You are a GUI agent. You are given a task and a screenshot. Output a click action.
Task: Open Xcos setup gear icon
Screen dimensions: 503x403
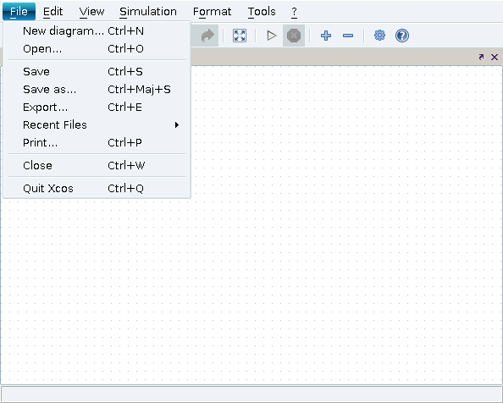pyautogui.click(x=380, y=36)
